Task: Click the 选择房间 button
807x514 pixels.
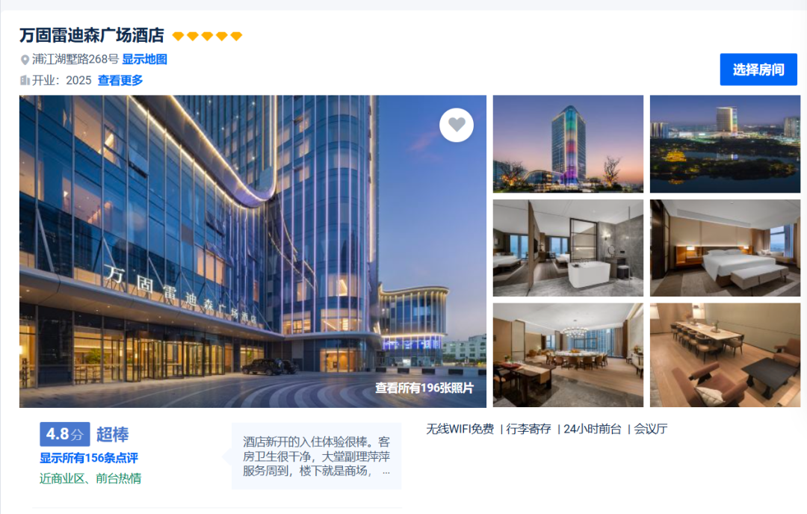Action: tap(758, 69)
